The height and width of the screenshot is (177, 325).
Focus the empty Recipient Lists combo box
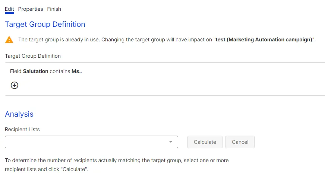pyautogui.click(x=91, y=142)
